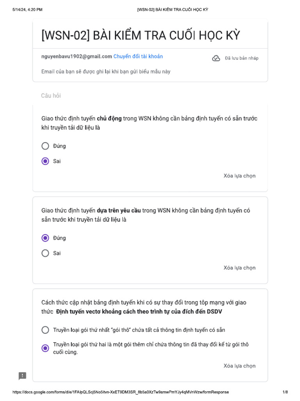Choose 'Đúng' for the dựa trên yêu cầu question

(45, 238)
